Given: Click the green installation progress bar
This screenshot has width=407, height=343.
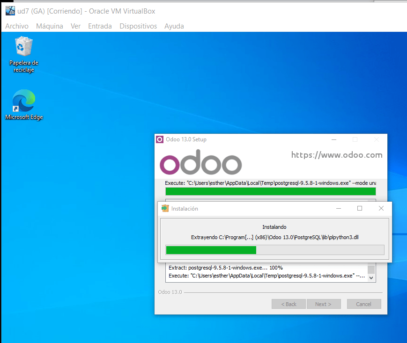Looking at the screenshot, I should click(x=211, y=250).
